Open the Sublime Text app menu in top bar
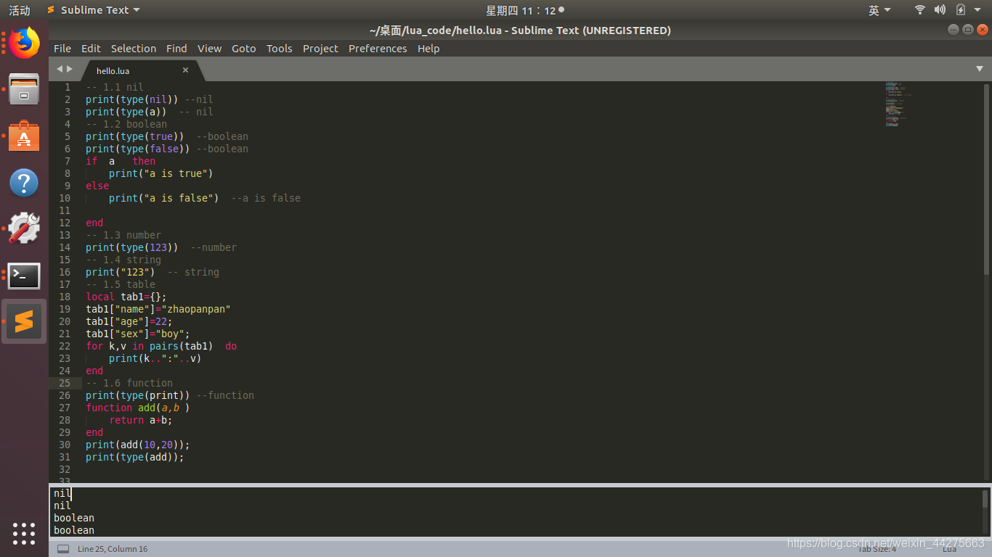992x557 pixels. tap(93, 10)
